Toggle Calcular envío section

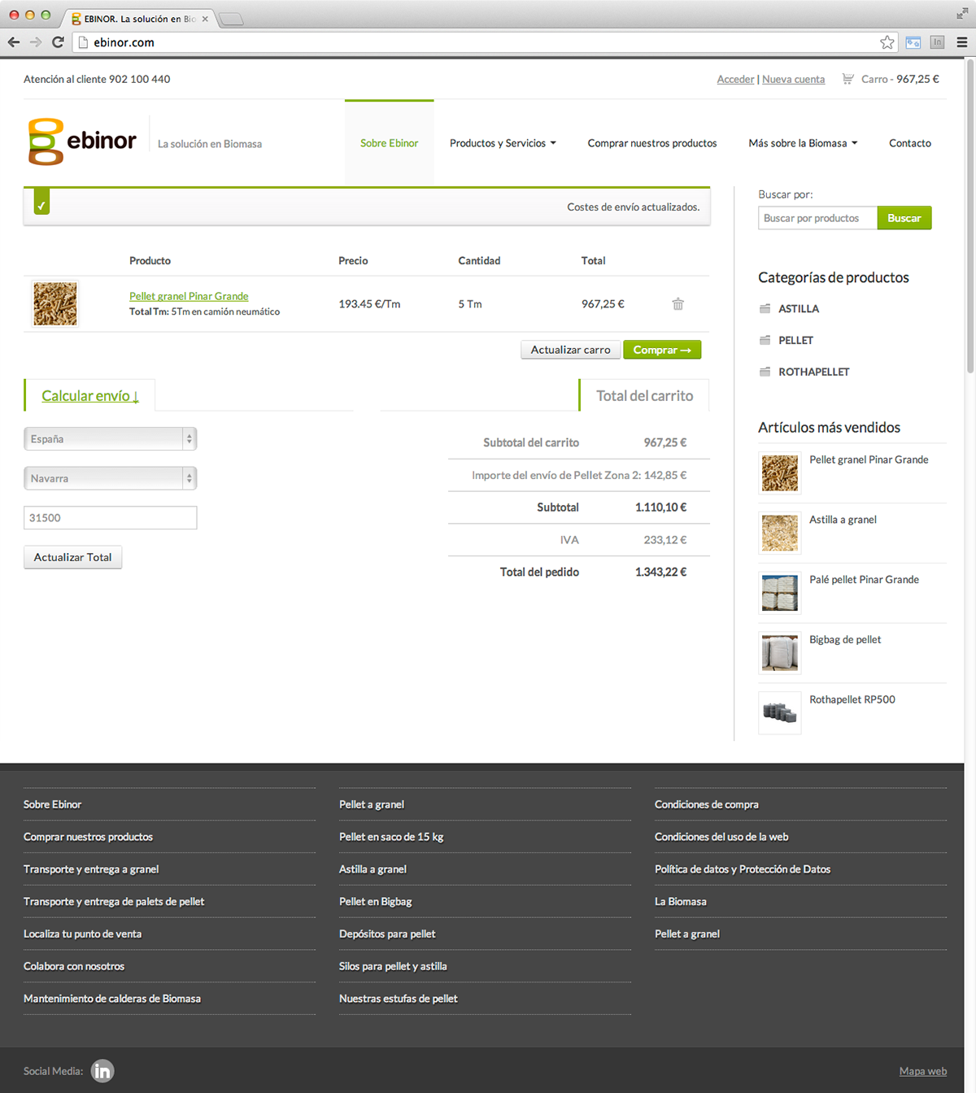tap(90, 396)
